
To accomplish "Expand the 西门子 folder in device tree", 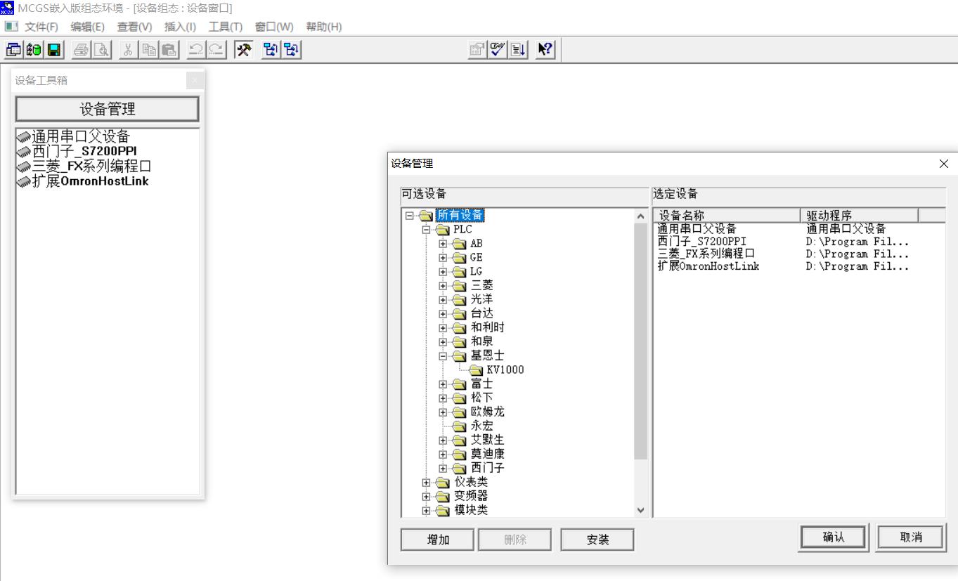I will pos(443,469).
